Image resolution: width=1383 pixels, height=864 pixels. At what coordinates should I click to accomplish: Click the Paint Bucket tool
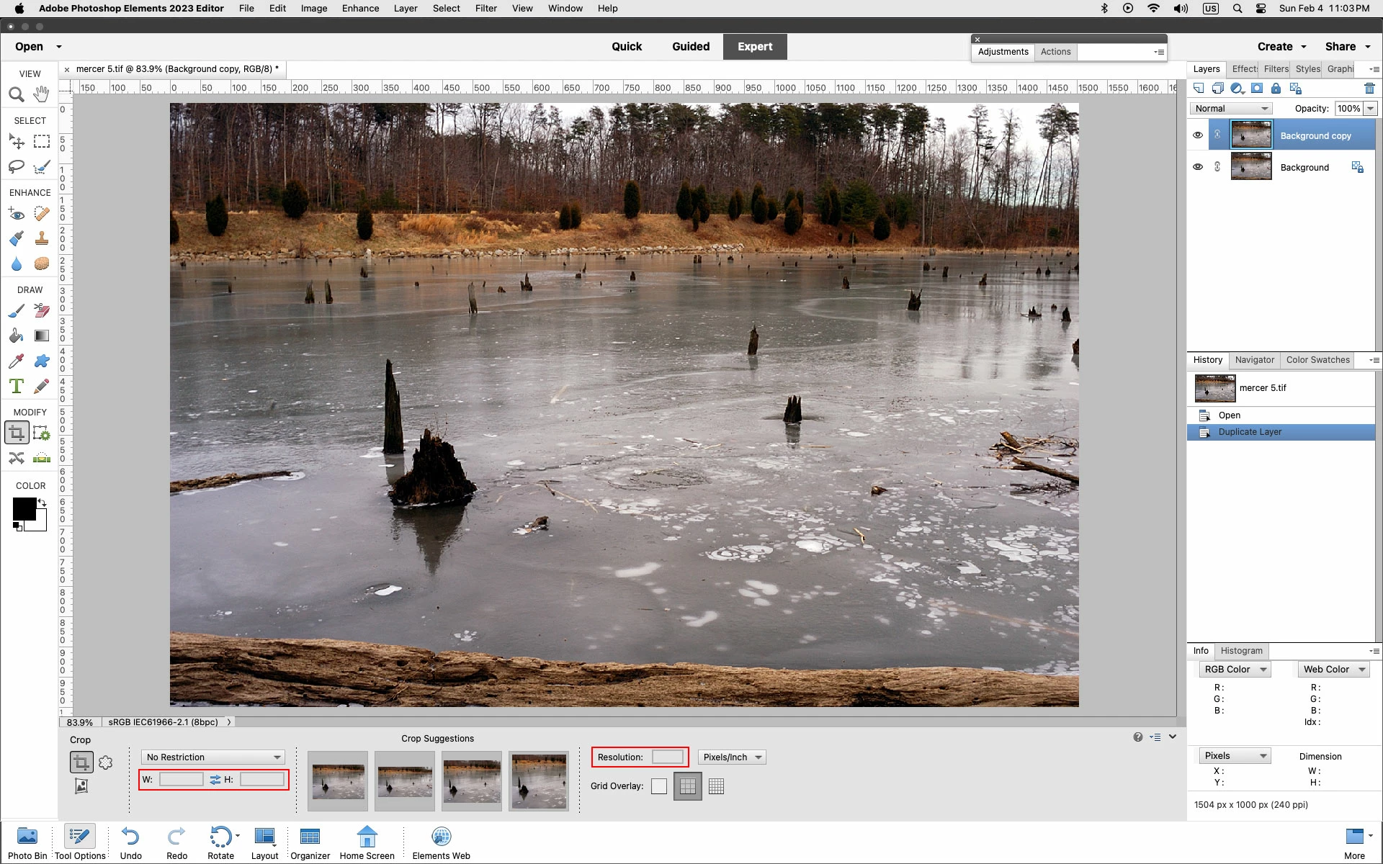pyautogui.click(x=16, y=336)
